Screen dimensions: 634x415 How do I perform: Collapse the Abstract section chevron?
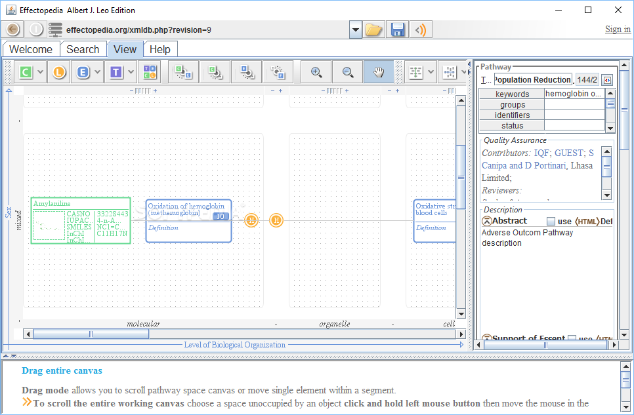[487, 221]
